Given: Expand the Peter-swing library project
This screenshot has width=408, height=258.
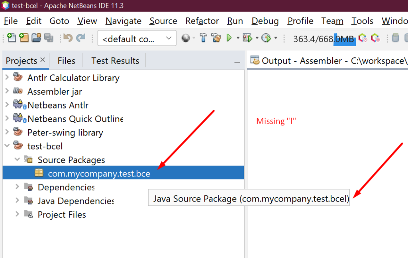Looking at the screenshot, I should [7, 132].
